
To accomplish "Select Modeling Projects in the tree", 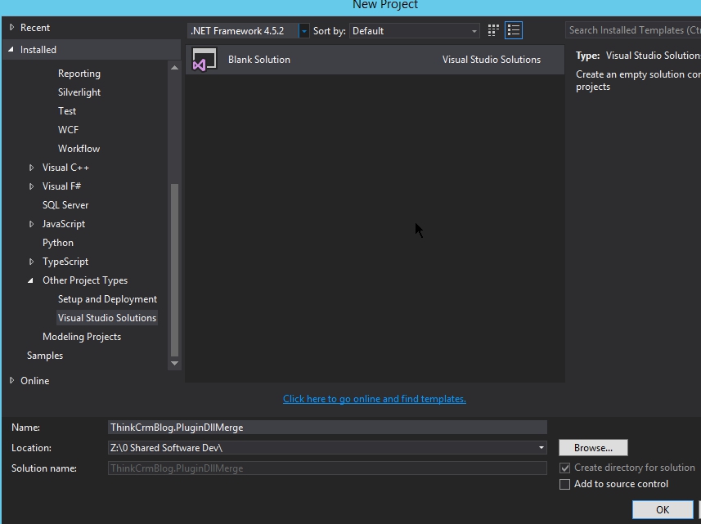I will (x=81, y=336).
